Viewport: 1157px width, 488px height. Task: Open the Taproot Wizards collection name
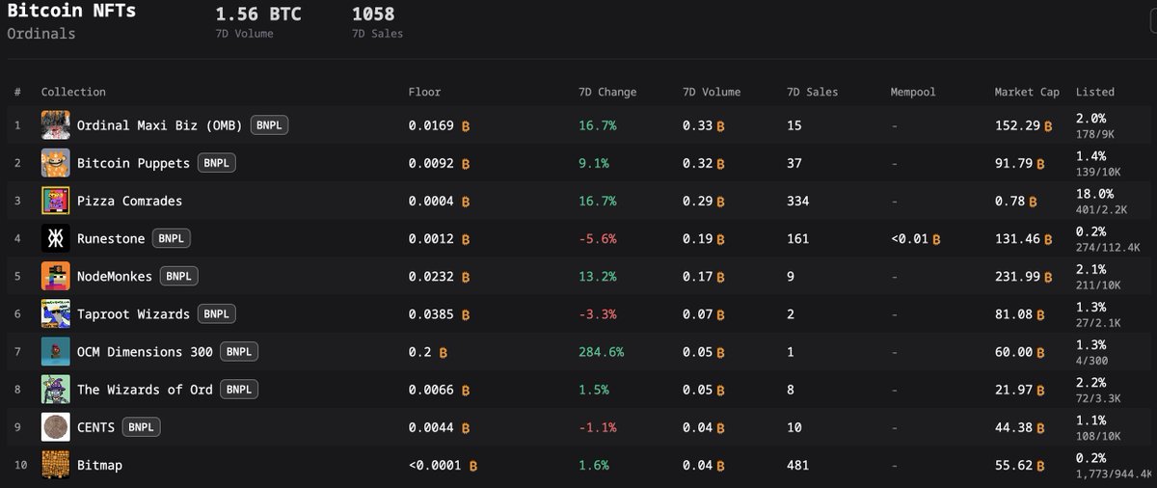(x=133, y=313)
